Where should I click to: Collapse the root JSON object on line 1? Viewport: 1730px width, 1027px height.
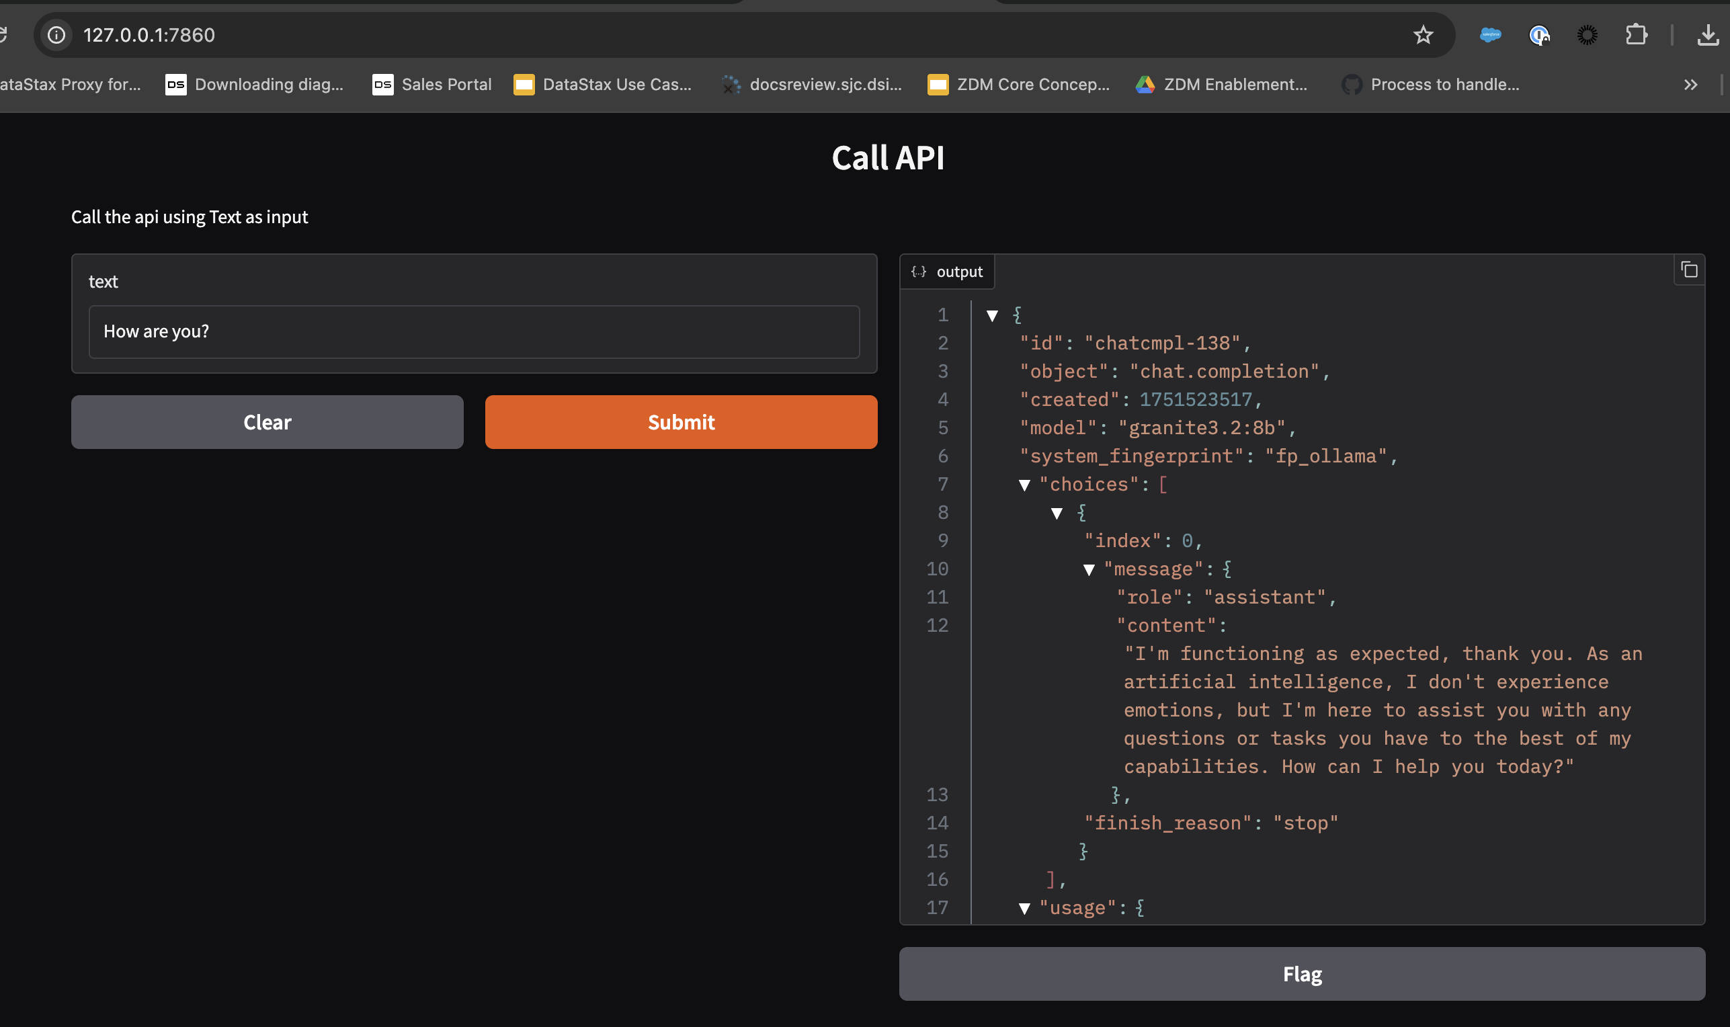[992, 316]
